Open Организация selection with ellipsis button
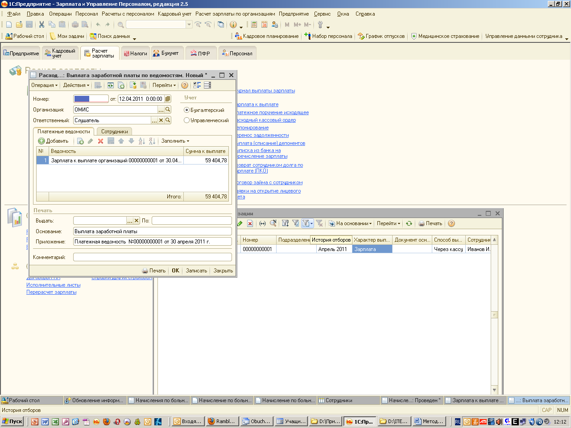This screenshot has height=428, width=571. (161, 110)
